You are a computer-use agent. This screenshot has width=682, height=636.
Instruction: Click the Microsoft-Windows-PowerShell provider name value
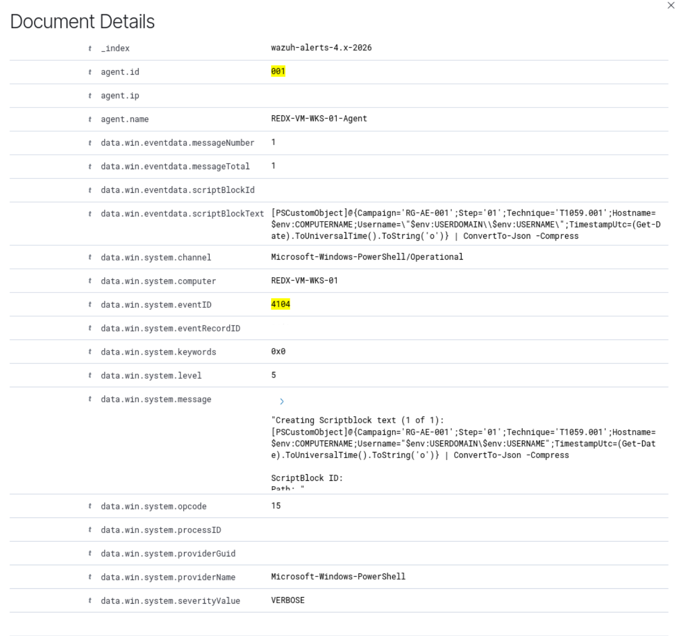pos(338,576)
